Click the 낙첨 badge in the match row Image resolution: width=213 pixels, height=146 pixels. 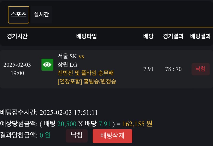tap(200, 69)
